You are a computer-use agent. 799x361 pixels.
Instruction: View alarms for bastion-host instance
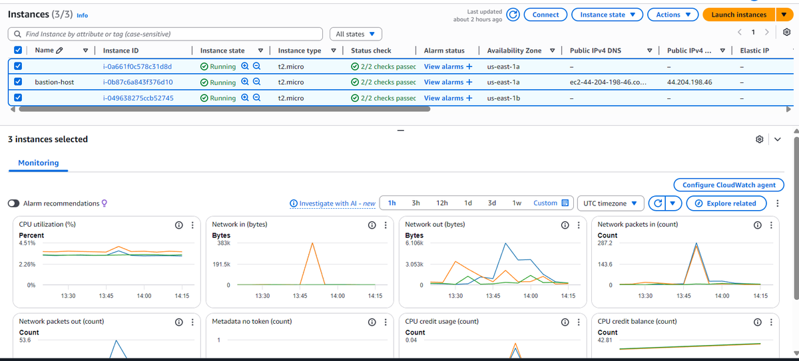(x=448, y=82)
